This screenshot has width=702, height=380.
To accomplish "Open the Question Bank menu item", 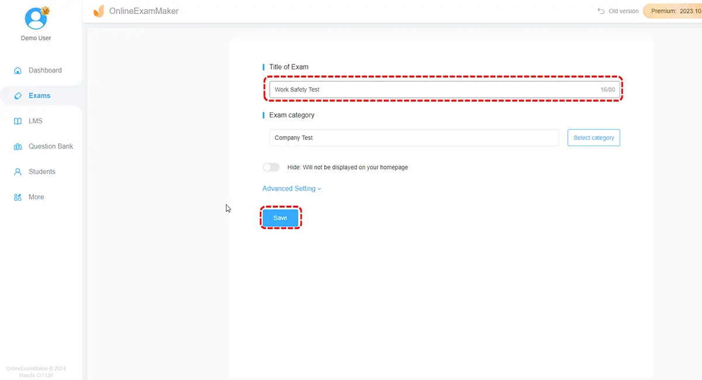I will point(50,147).
